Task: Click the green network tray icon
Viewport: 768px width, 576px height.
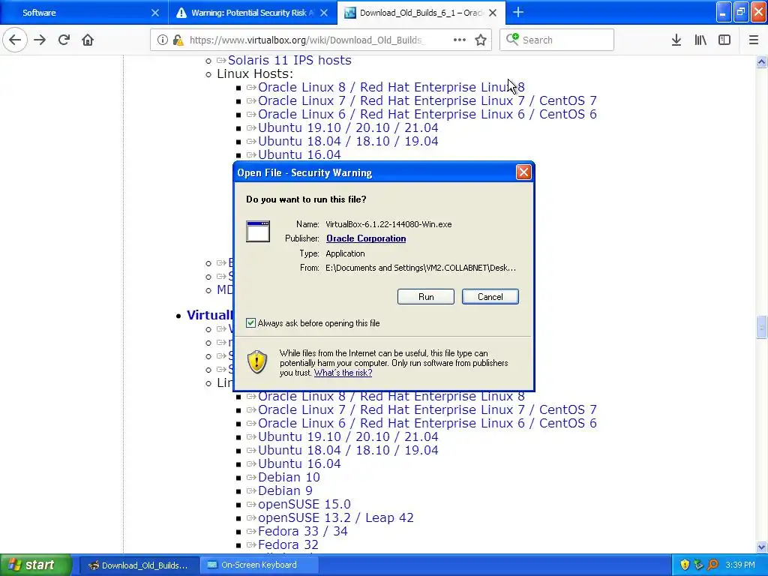Action: 698,565
